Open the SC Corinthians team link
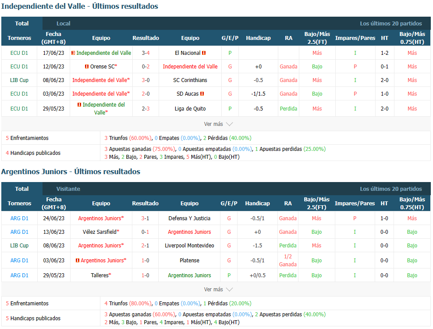433x329 pixels. [x=190, y=80]
